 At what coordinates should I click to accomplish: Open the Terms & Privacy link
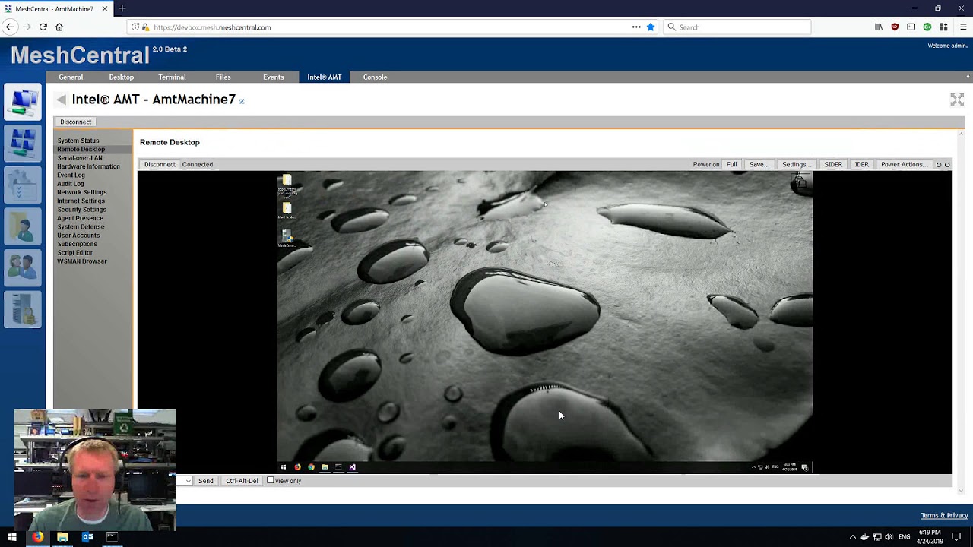coord(944,515)
